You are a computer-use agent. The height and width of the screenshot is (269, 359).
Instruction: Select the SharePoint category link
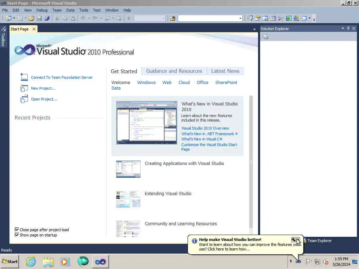(x=226, y=83)
